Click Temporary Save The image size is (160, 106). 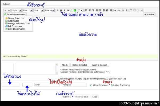click(81, 97)
